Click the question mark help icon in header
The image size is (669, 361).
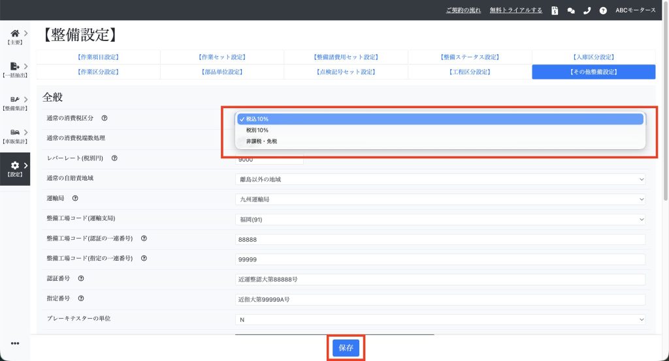coord(603,10)
